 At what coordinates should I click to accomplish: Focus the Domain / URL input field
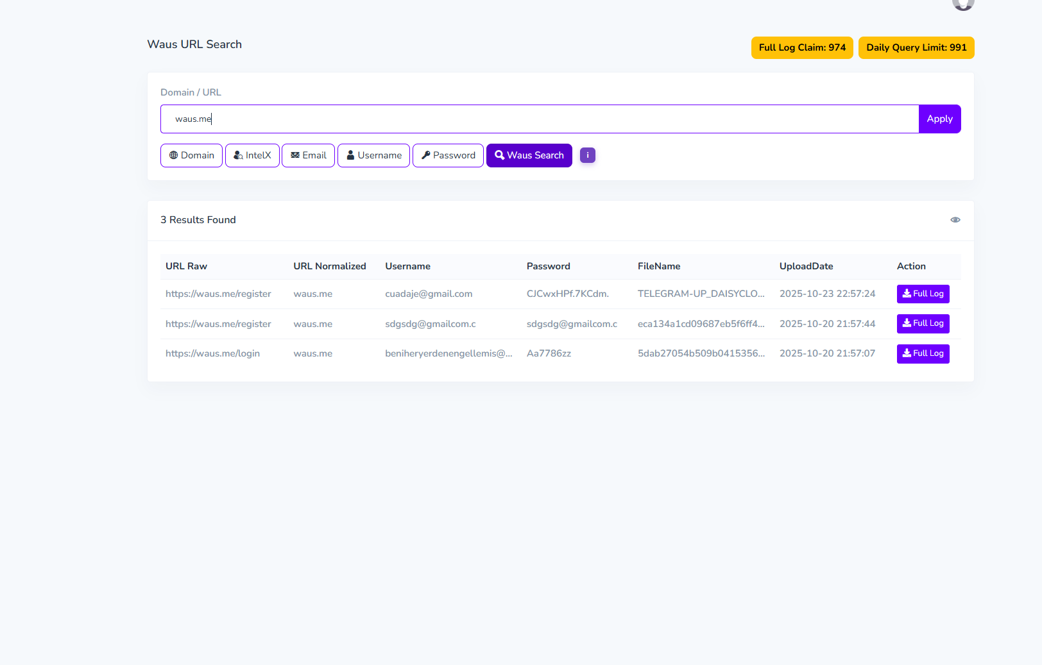pos(540,119)
